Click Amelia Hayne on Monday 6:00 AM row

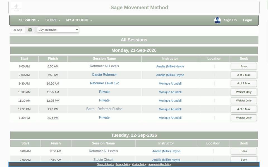170,67
